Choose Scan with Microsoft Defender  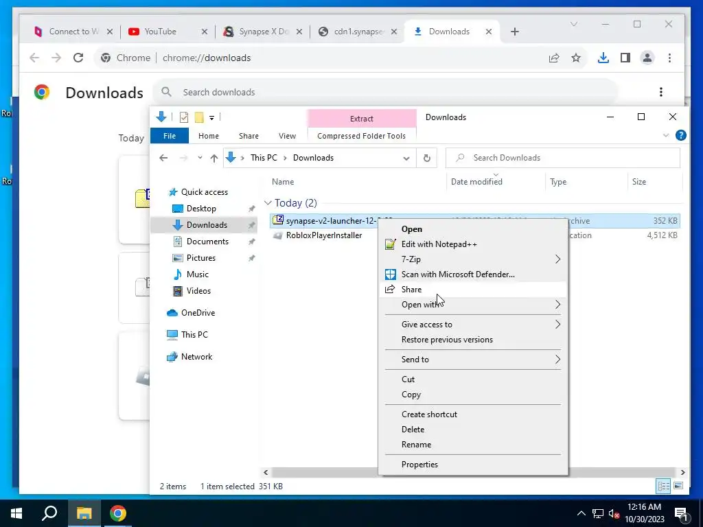pos(472,274)
